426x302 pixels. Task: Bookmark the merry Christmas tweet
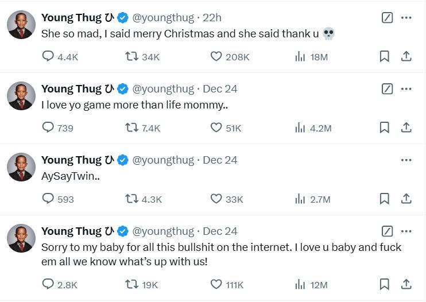[x=385, y=56]
